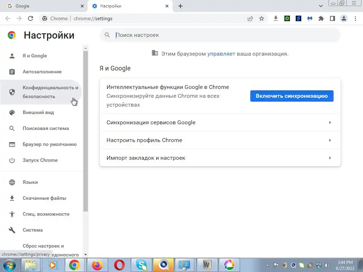Expand Импорт закладок и настроек row
The width and height of the screenshot is (363, 272).
tap(220, 158)
